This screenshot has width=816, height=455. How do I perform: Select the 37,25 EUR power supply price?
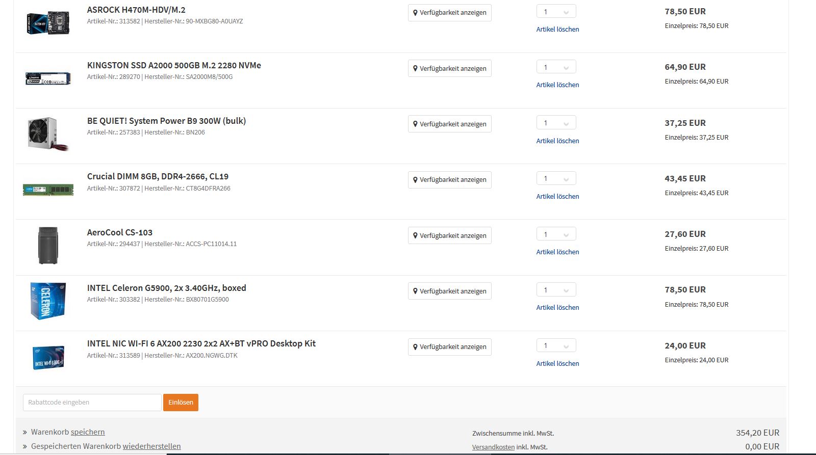(x=685, y=123)
